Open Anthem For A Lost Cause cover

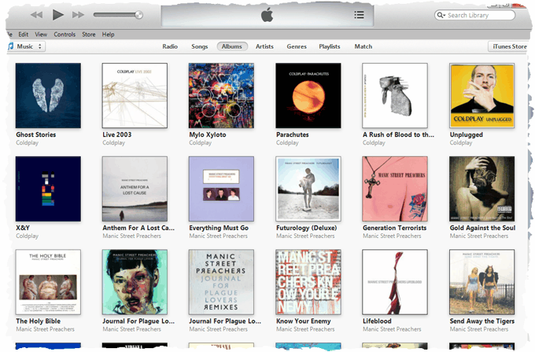135,189
